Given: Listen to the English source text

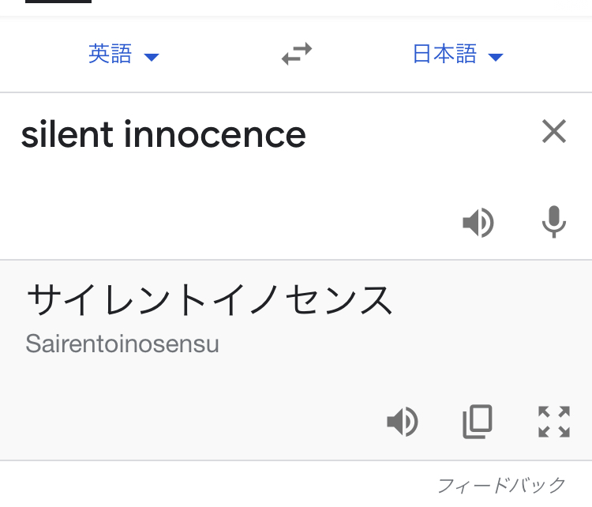Looking at the screenshot, I should (x=478, y=223).
